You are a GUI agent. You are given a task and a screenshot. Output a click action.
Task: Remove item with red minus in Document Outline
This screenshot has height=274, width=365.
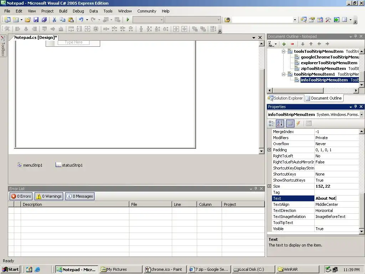[x=292, y=44]
